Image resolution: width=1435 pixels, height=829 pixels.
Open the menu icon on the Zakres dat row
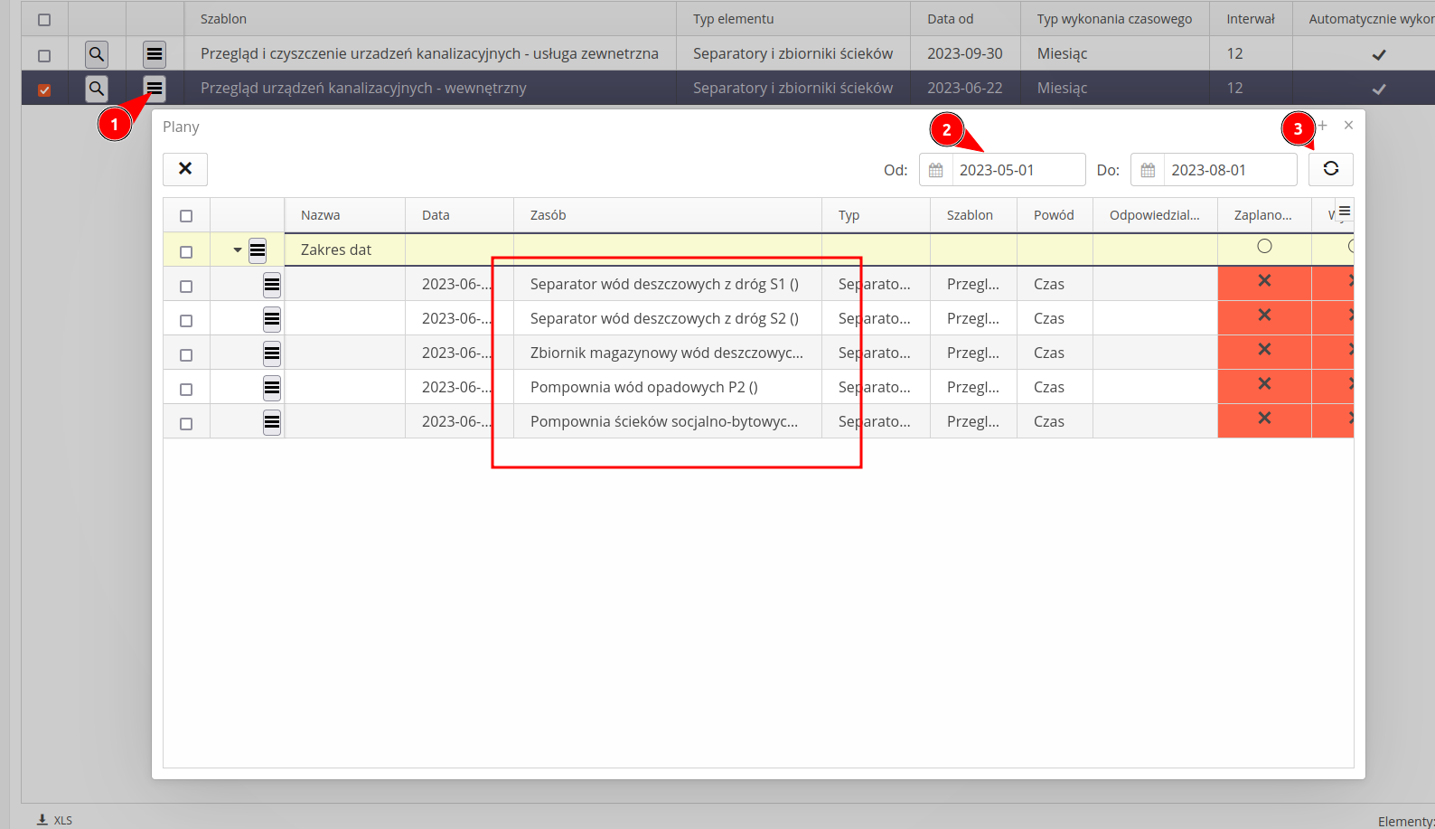258,250
